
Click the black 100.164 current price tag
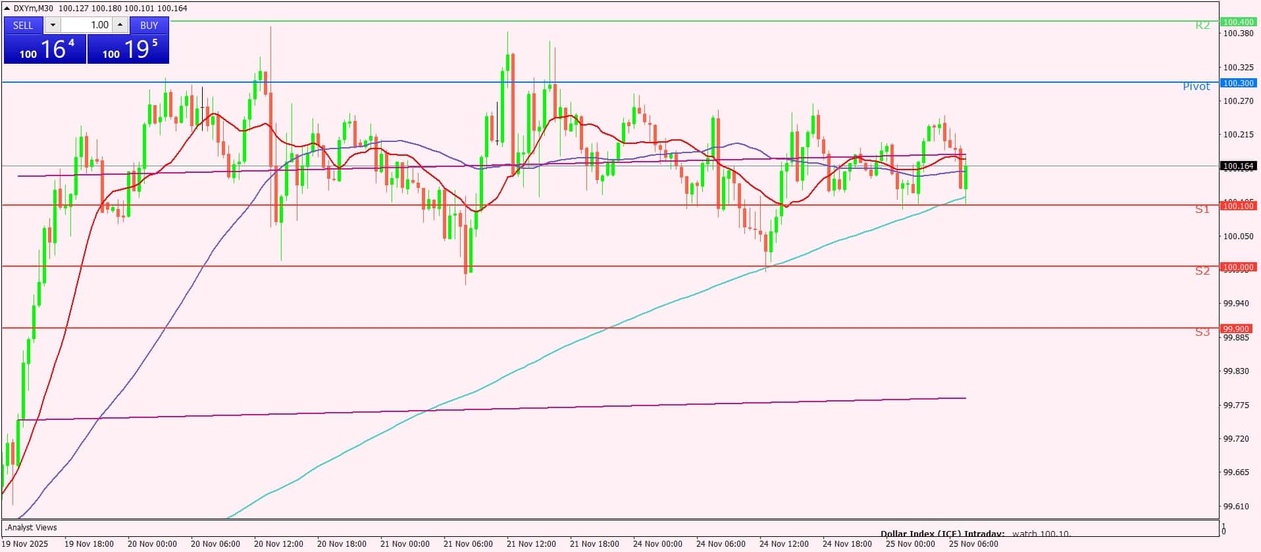pyautogui.click(x=1238, y=166)
